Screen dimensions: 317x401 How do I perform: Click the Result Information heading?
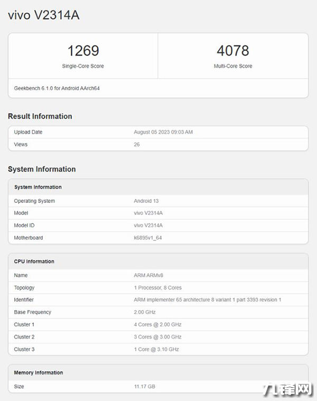point(40,116)
